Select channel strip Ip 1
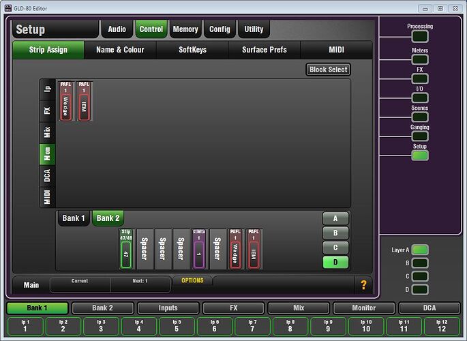This screenshot has width=467, height=341. tap(25, 326)
